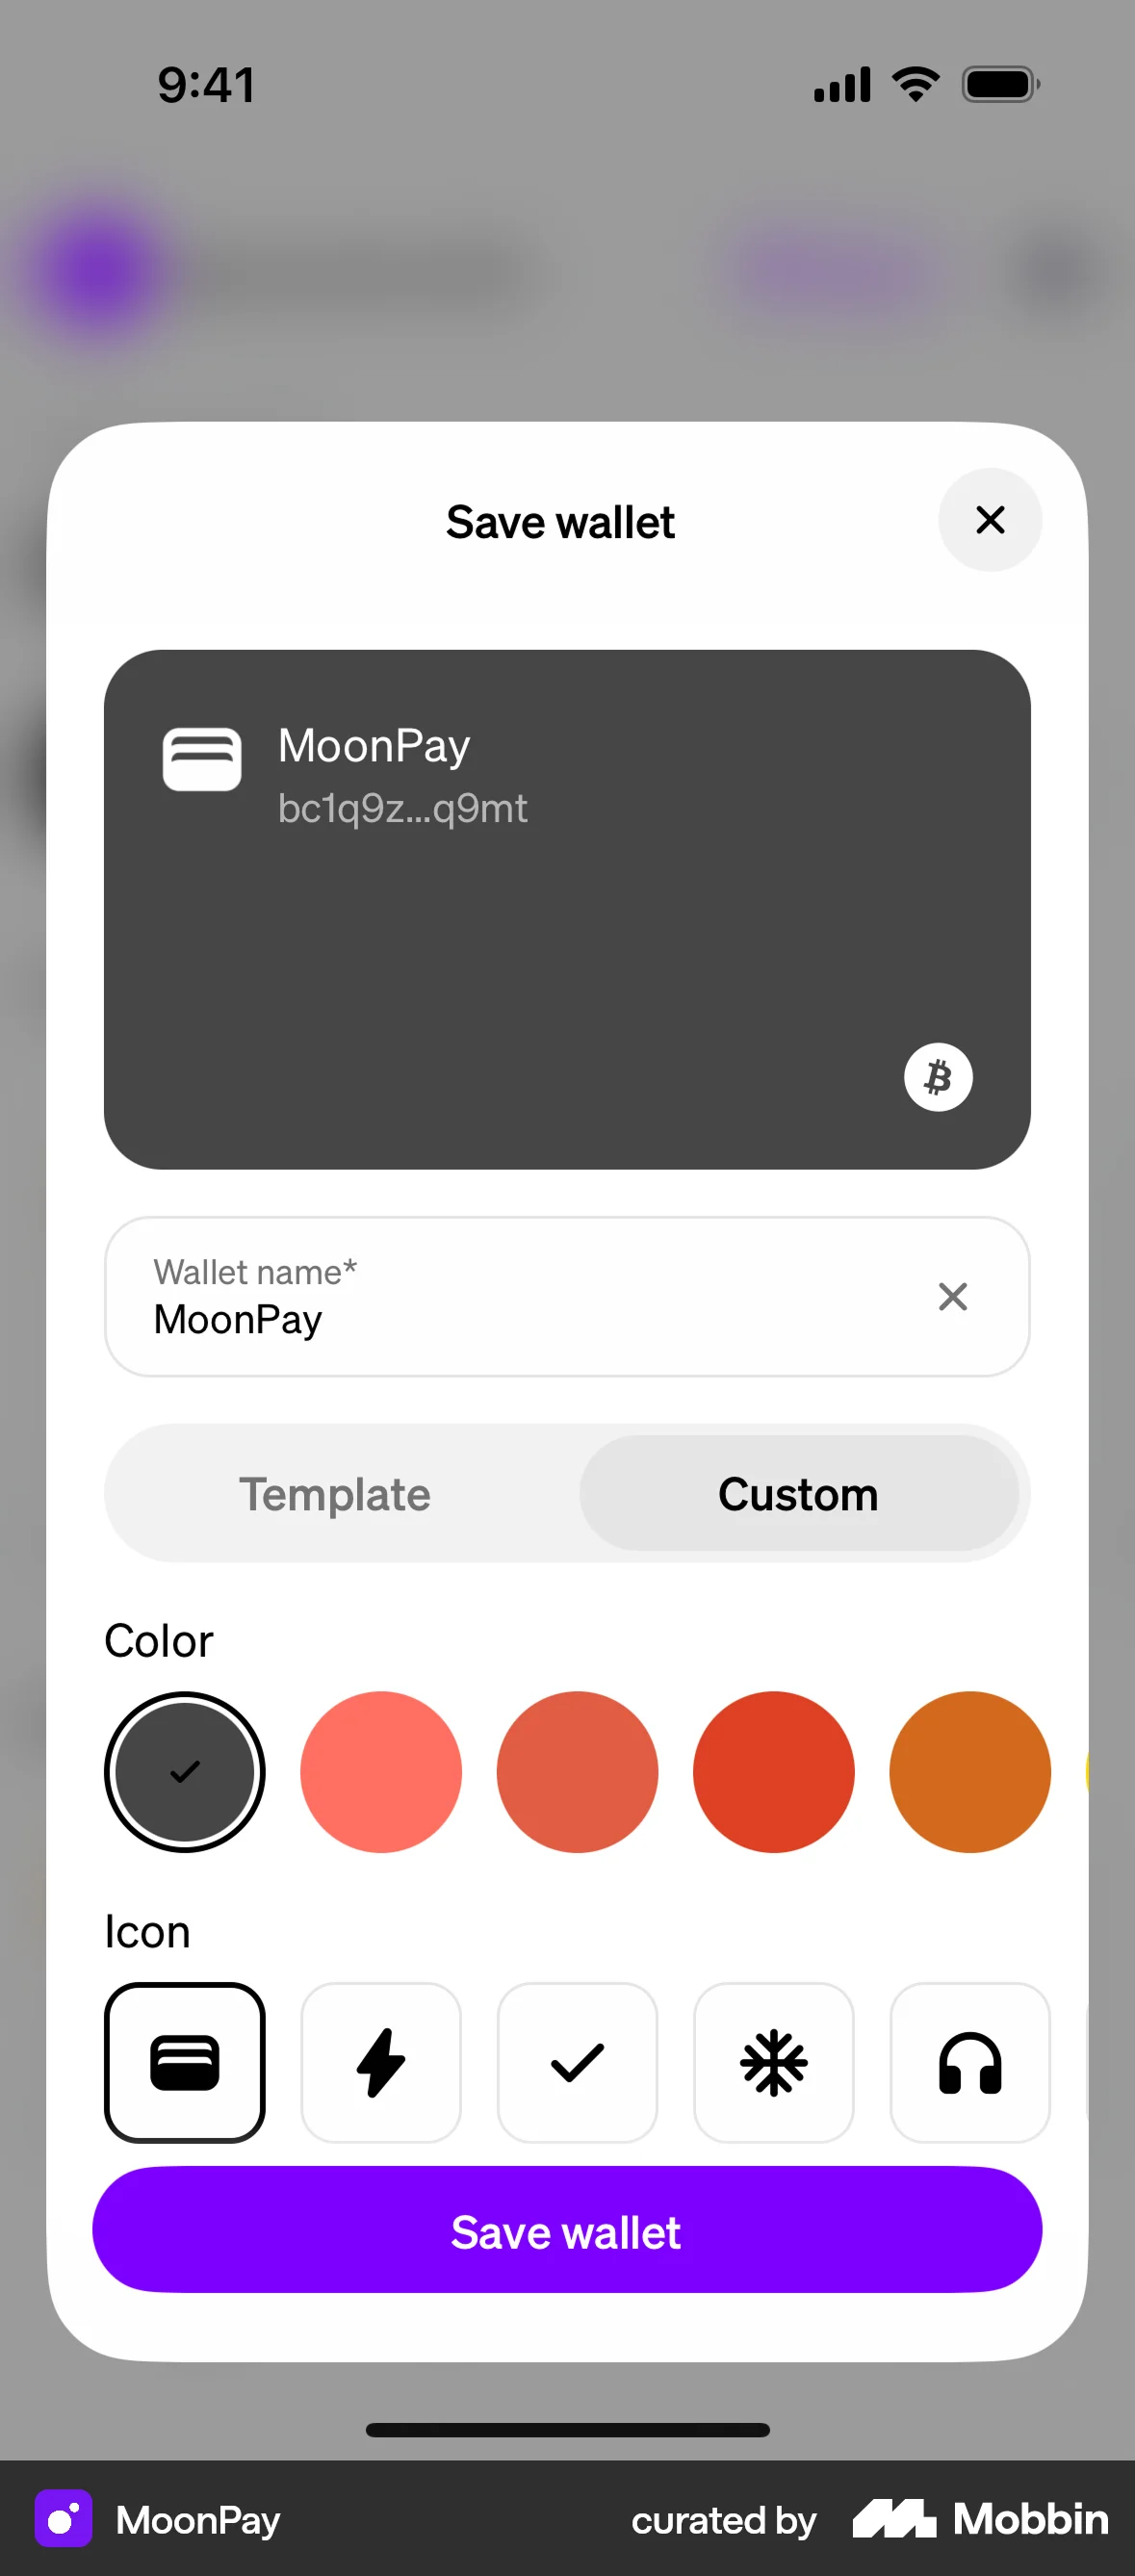Choose the snowflake wallet icon

[774, 2062]
